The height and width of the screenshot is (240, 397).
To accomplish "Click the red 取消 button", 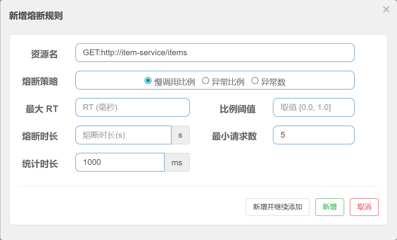I will [364, 207].
